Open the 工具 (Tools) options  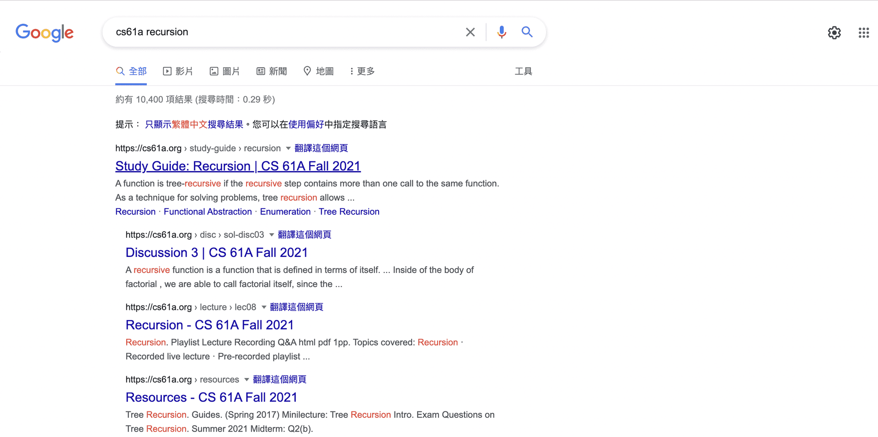point(523,71)
